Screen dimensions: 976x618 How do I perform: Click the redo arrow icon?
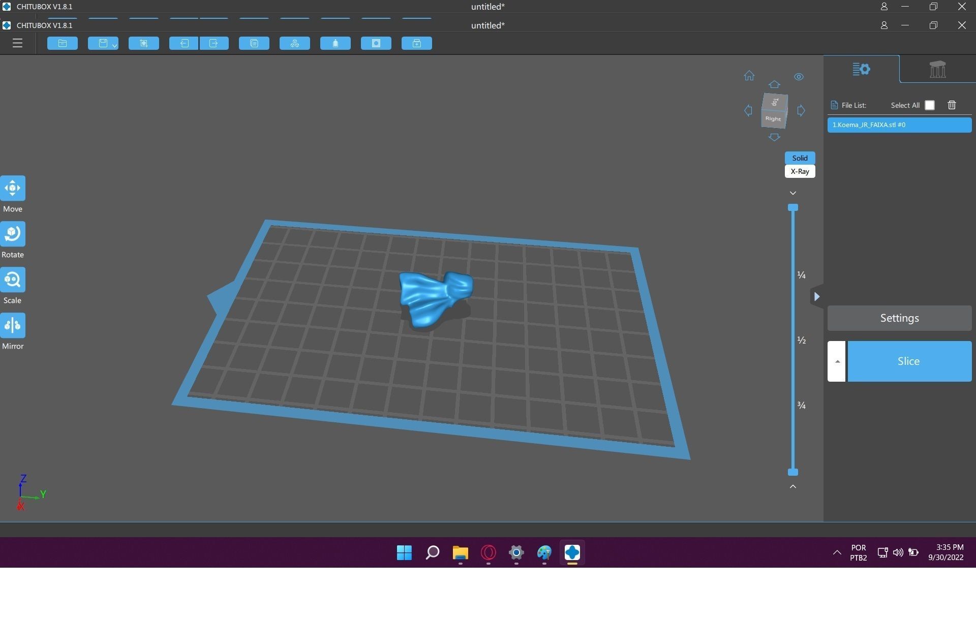pos(214,43)
